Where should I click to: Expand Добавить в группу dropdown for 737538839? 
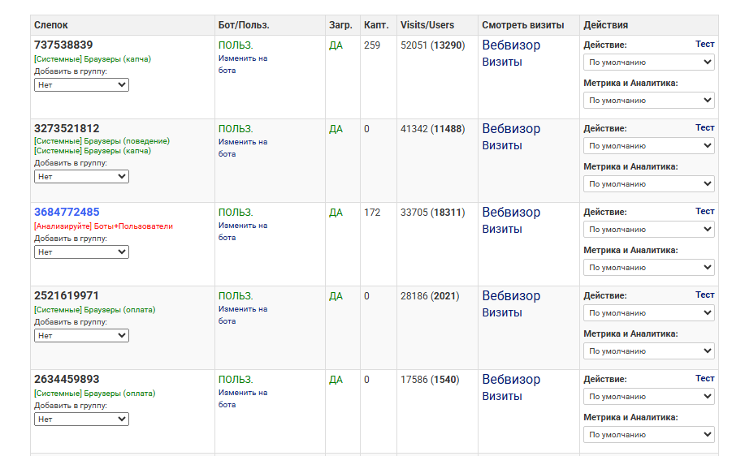(81, 84)
